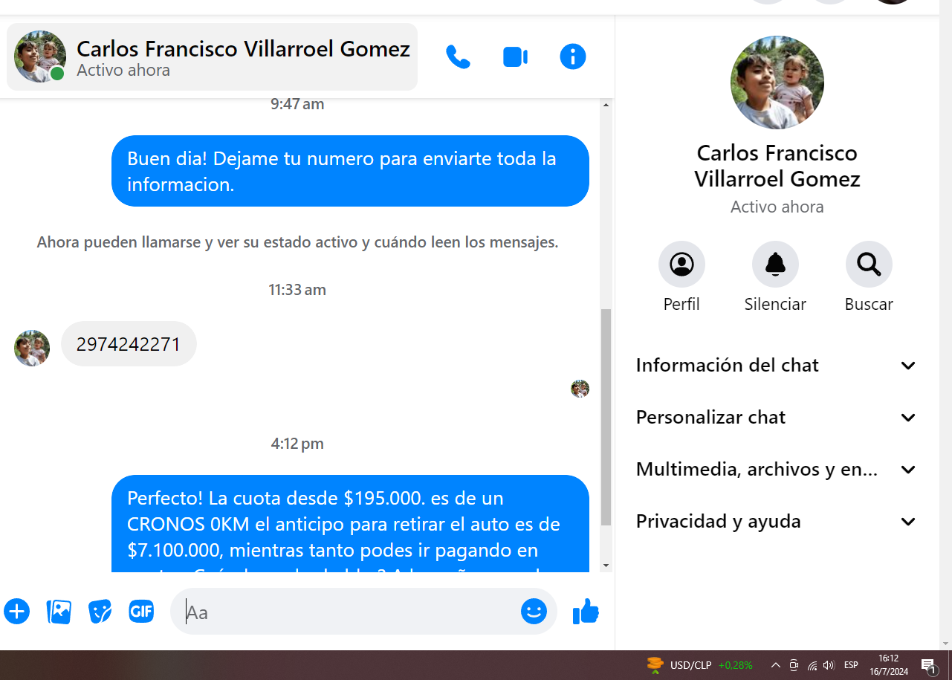Viewport: 952px width, 680px height.
Task: Send a thumbs-up like
Action: point(586,612)
